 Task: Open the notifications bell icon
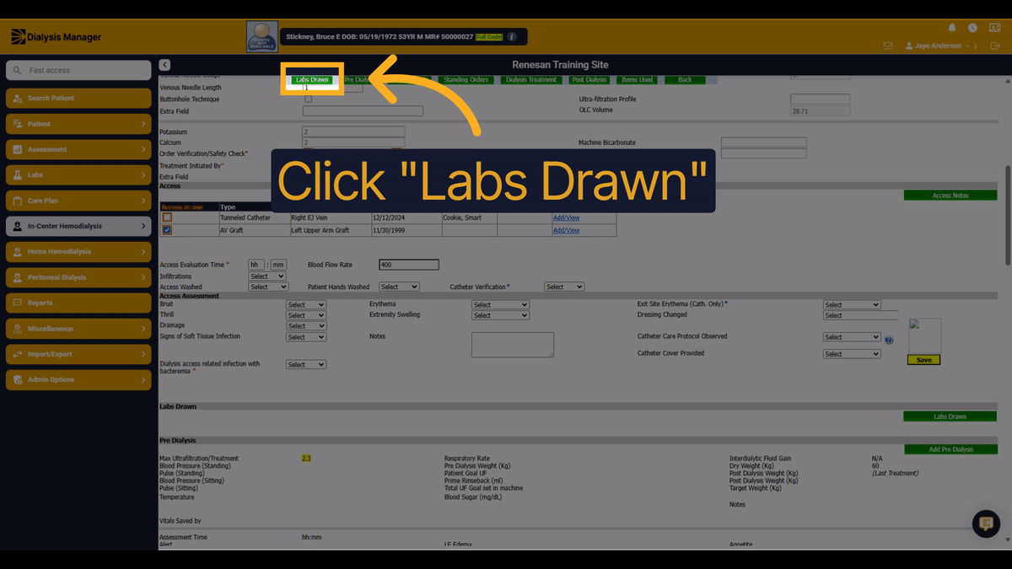[x=952, y=28]
